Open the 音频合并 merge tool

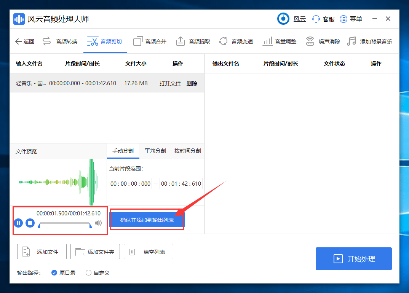pos(150,41)
